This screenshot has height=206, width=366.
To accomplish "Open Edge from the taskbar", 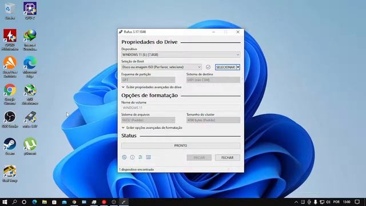I will click(34, 202).
